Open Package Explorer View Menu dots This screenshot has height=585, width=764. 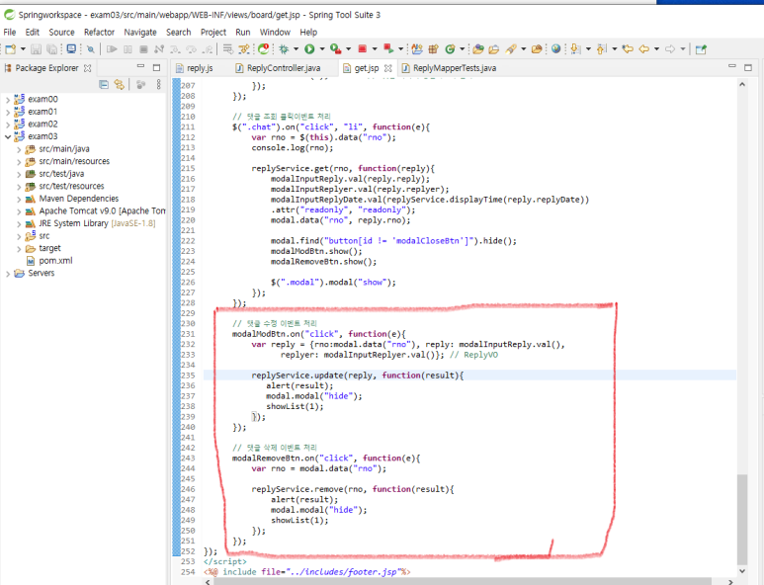[x=159, y=84]
